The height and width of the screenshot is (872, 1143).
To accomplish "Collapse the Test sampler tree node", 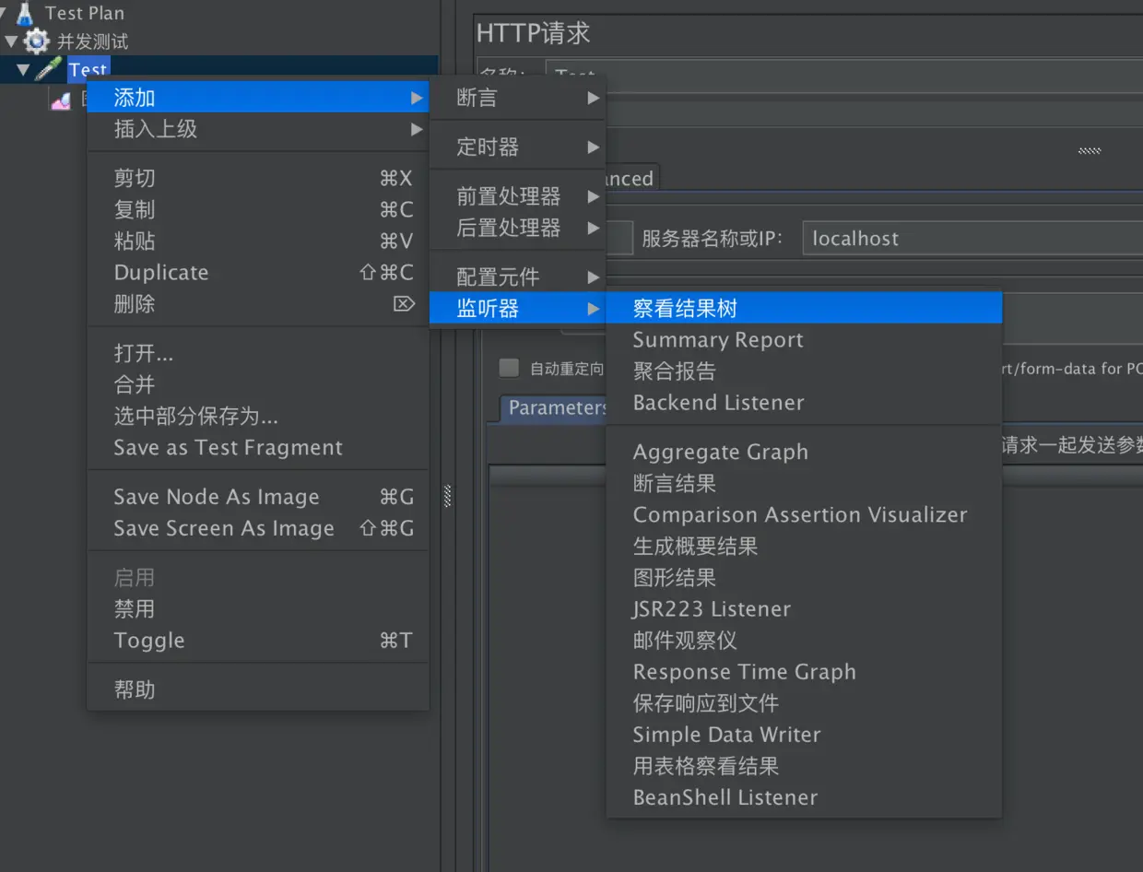I will coord(23,70).
